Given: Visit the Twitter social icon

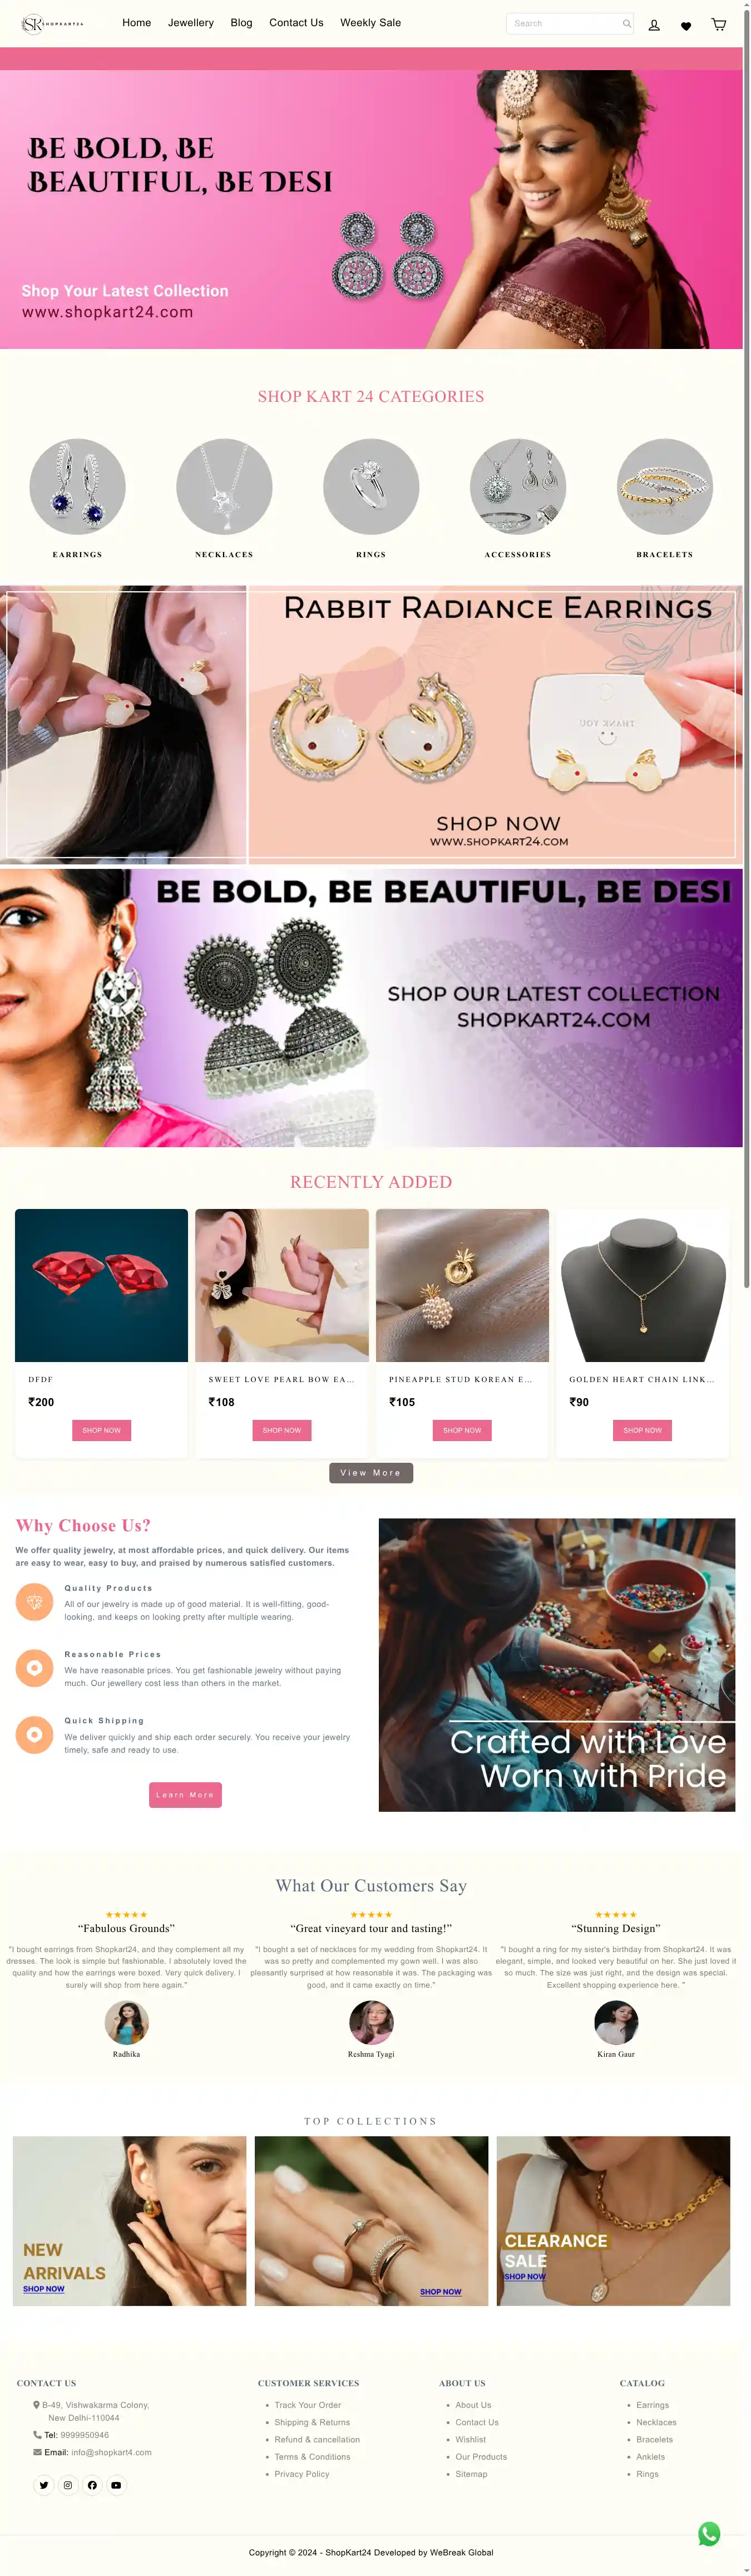Looking at the screenshot, I should 44,2485.
